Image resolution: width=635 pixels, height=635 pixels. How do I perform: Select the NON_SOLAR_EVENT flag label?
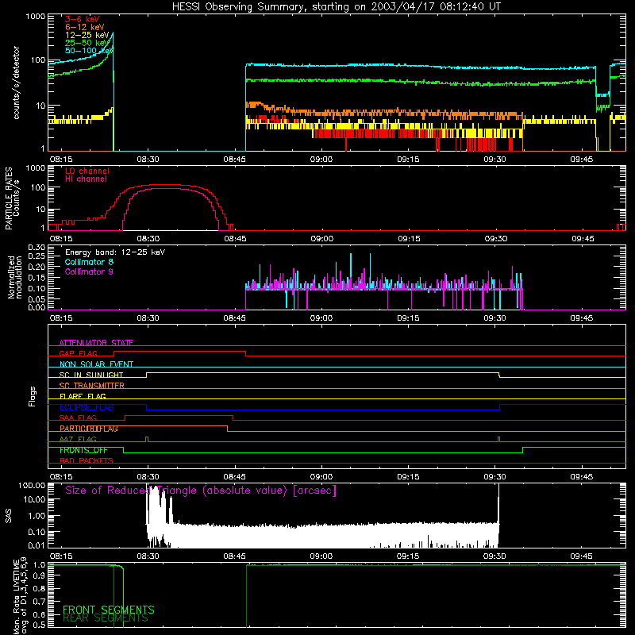96,364
